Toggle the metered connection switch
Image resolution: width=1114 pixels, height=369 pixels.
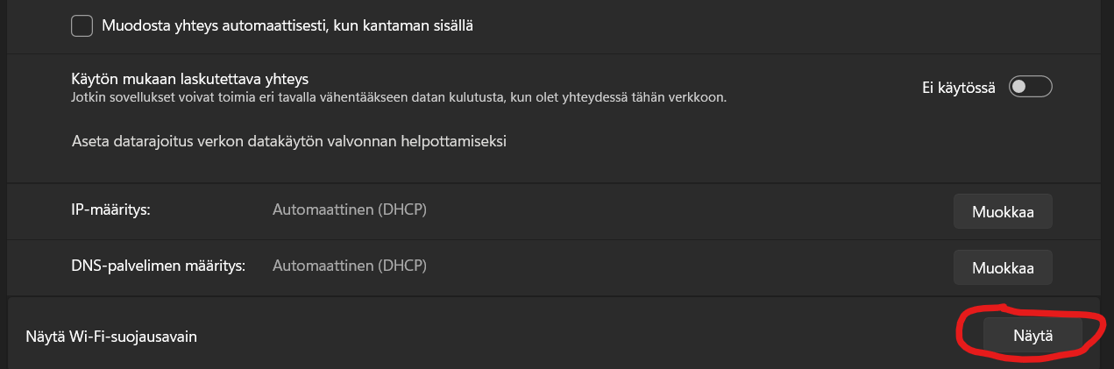click(x=1030, y=87)
